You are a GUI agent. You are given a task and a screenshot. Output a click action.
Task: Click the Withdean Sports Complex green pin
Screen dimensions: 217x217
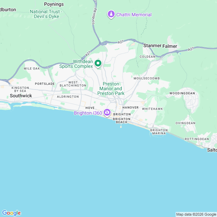click(98, 63)
